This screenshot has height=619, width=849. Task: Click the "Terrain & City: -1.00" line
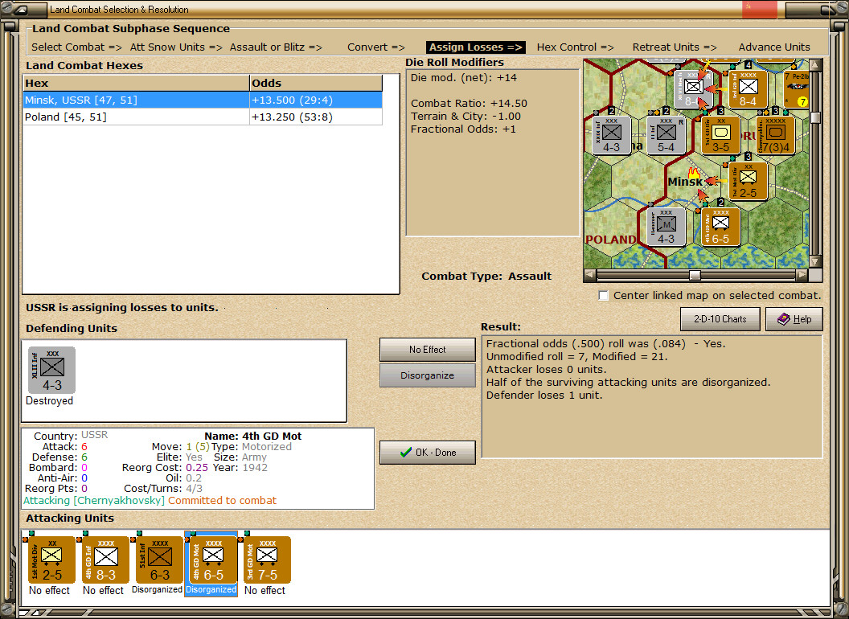(466, 117)
